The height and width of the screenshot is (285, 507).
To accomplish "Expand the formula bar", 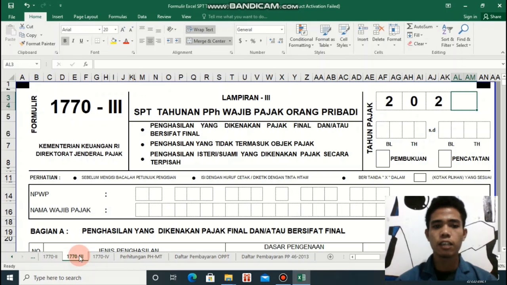I will pos(503,64).
